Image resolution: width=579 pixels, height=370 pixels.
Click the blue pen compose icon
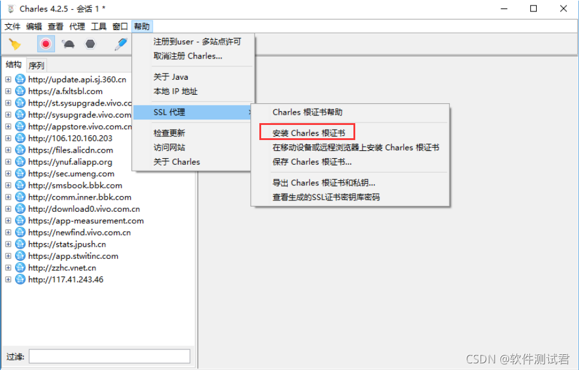[x=121, y=44]
